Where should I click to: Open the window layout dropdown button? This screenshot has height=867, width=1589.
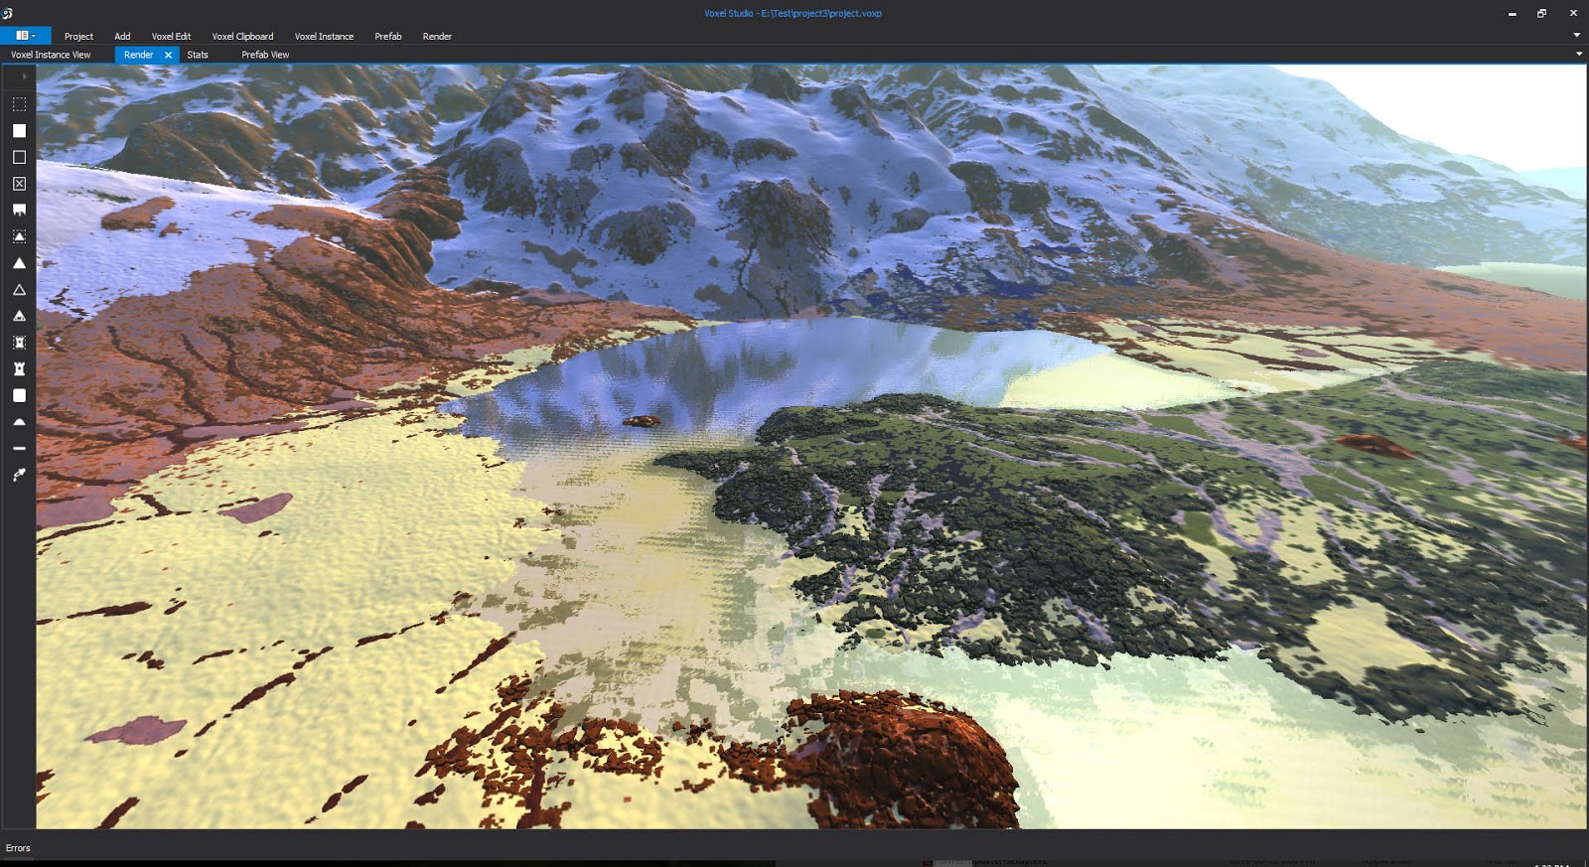(x=26, y=36)
